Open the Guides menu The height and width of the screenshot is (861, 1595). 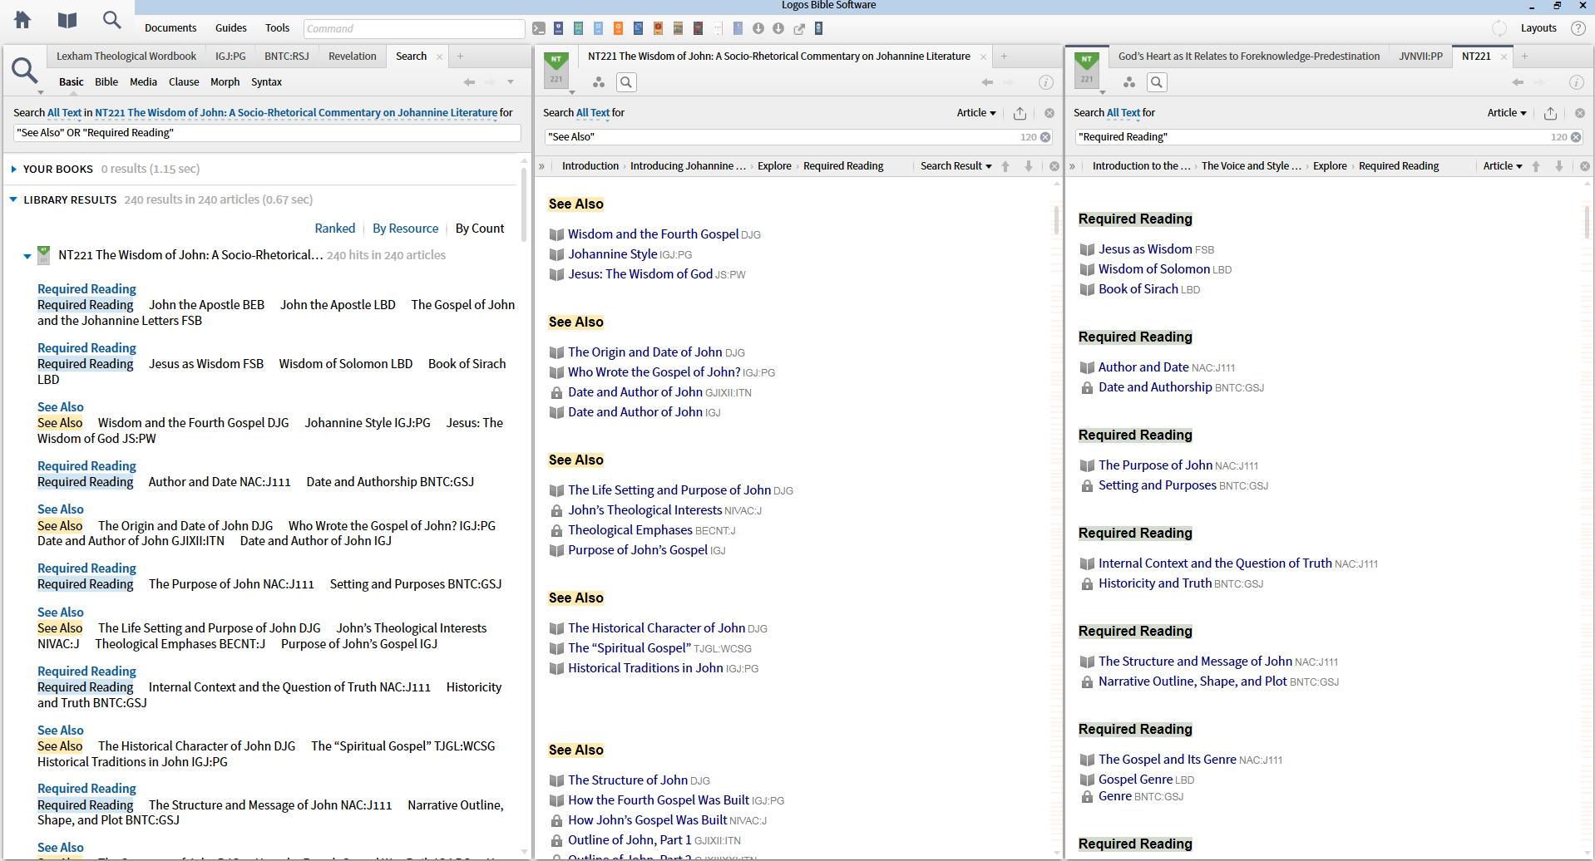tap(230, 28)
